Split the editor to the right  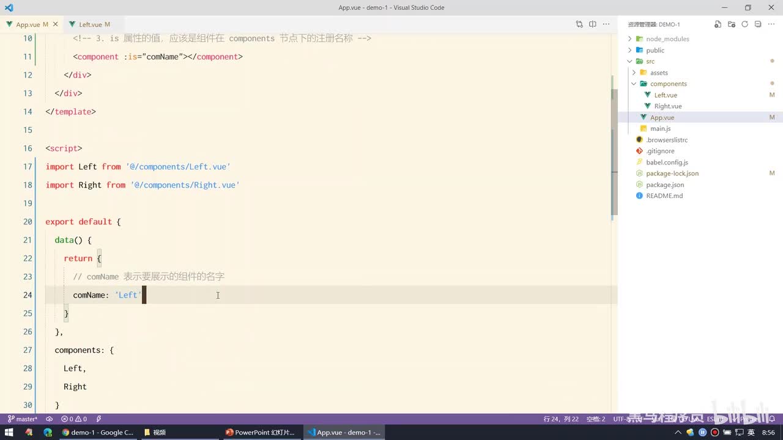click(x=593, y=24)
